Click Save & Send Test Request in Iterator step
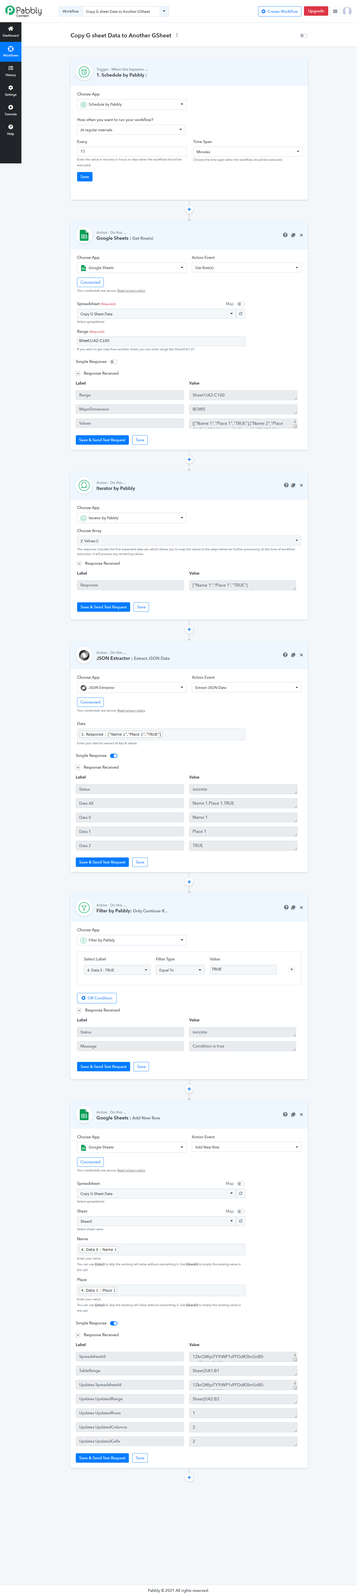357x1596 pixels. click(x=103, y=607)
